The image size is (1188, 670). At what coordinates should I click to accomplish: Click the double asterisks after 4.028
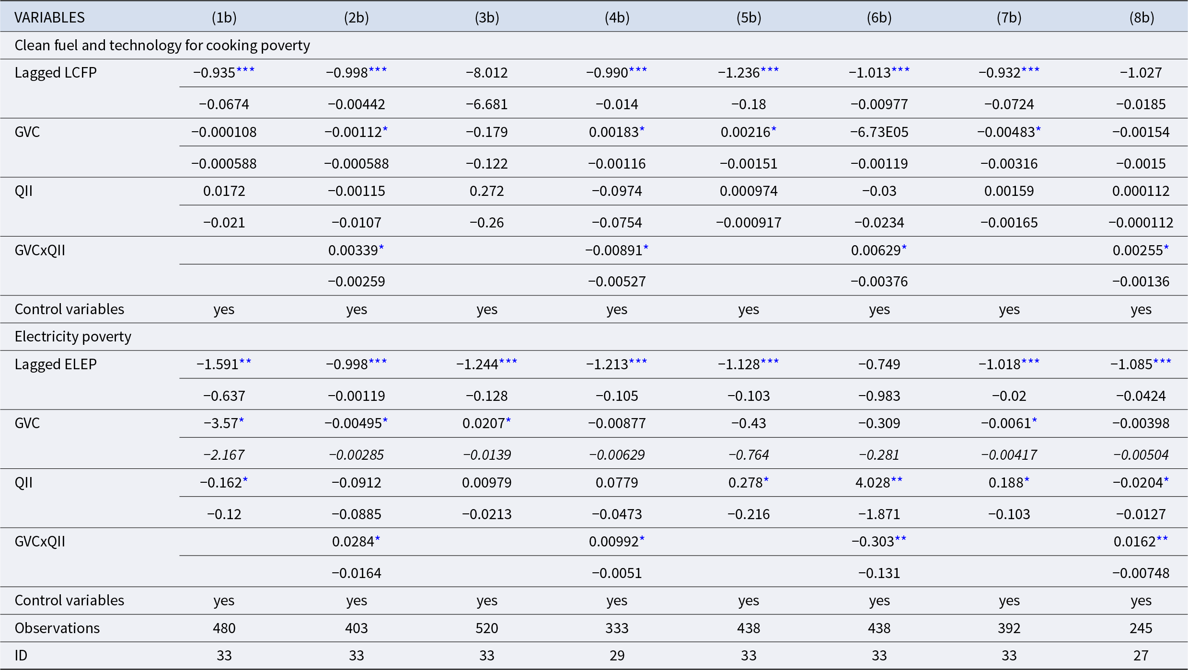pos(897,480)
